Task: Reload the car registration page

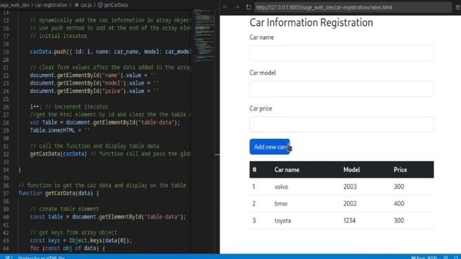Action: [249, 7]
